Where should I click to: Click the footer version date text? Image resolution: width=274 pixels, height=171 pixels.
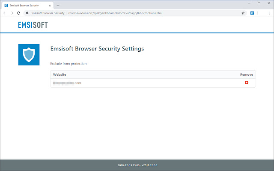137,165
